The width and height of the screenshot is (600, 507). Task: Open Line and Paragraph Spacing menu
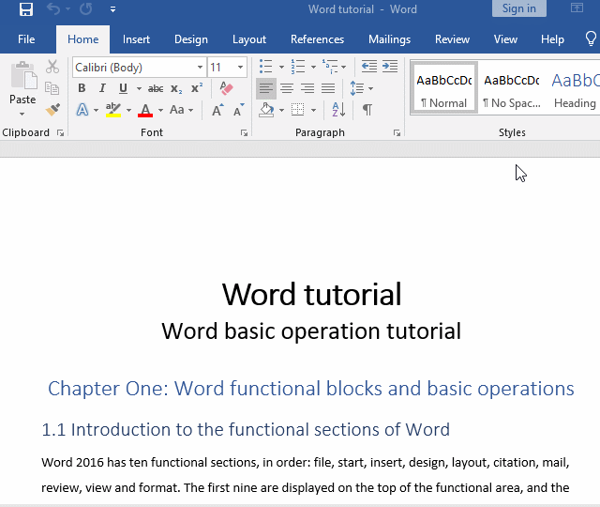361,88
